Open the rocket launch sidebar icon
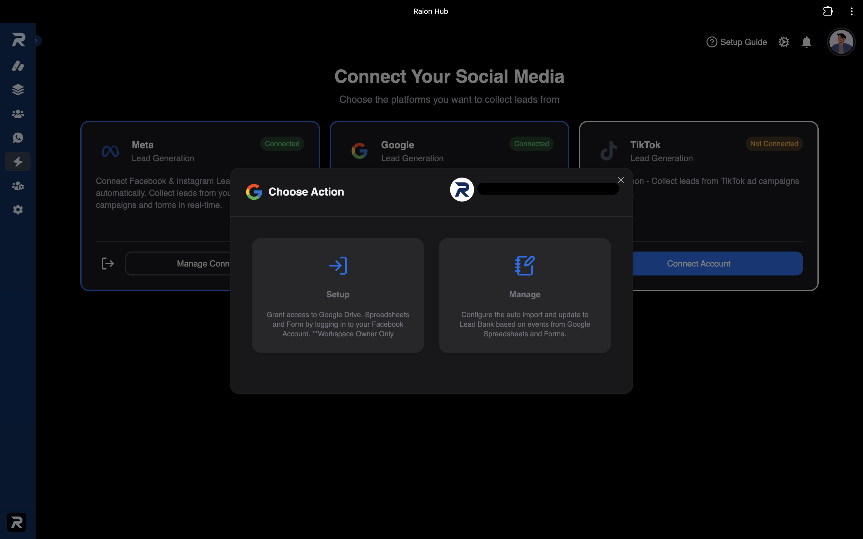The height and width of the screenshot is (539, 863). 18,66
